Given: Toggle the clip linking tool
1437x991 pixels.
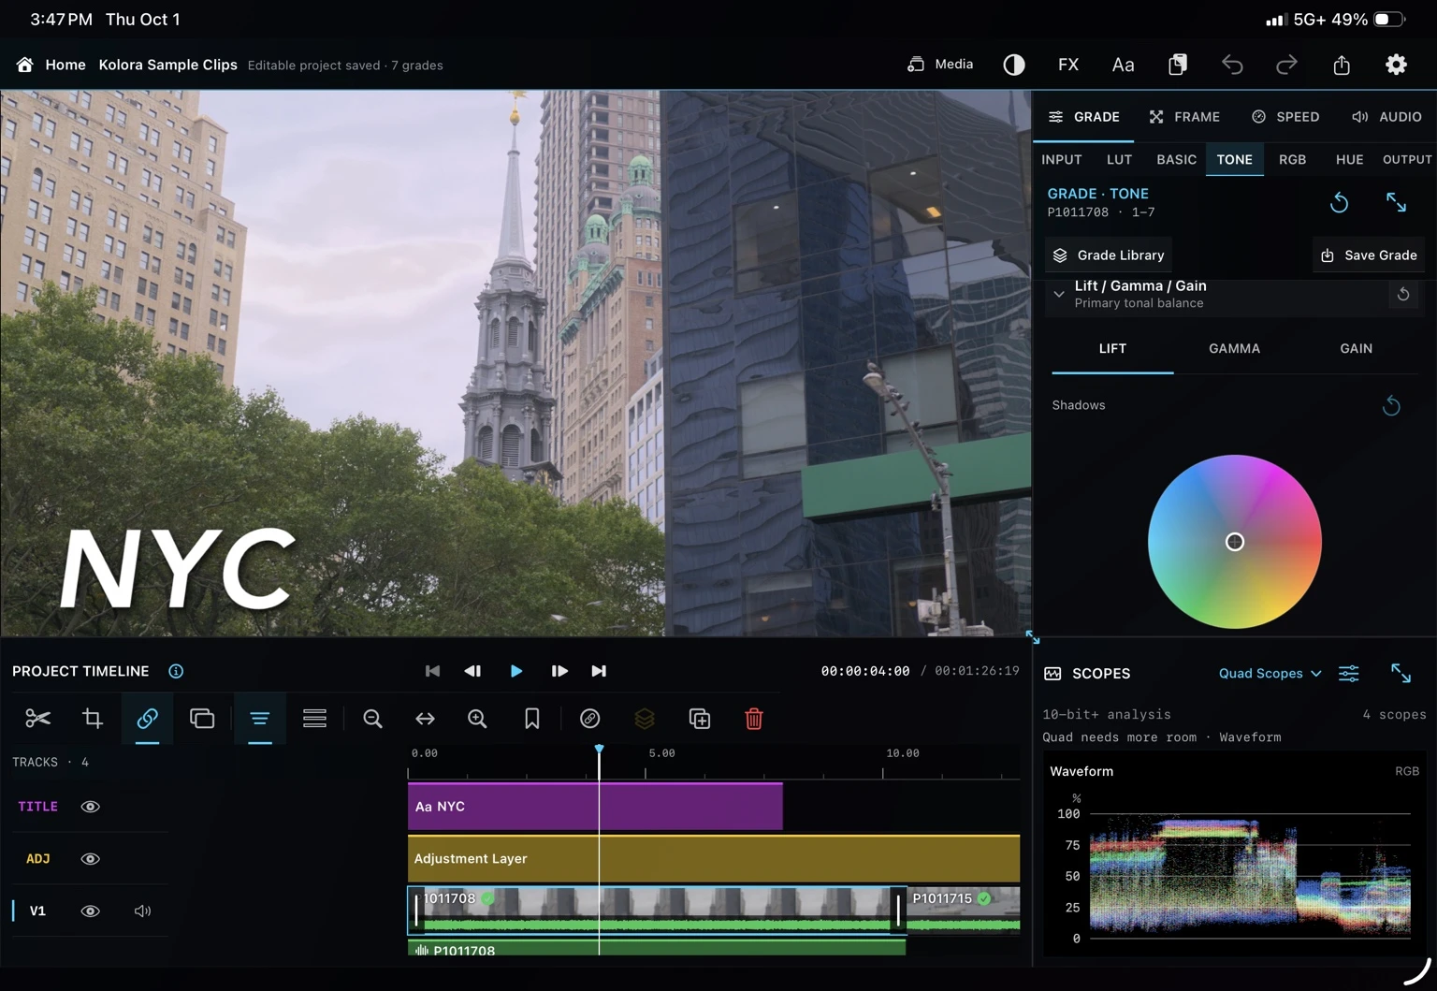Looking at the screenshot, I should (x=147, y=719).
